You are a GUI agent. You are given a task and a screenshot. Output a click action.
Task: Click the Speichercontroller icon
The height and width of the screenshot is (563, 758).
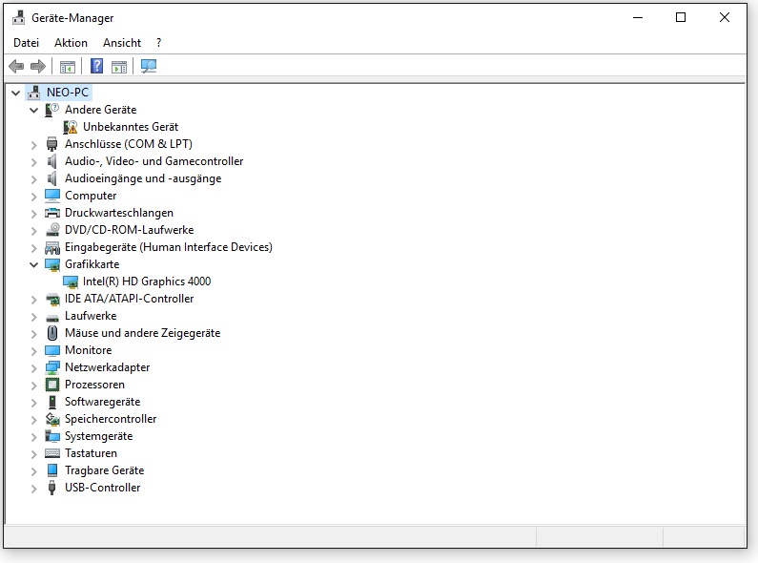(52, 419)
